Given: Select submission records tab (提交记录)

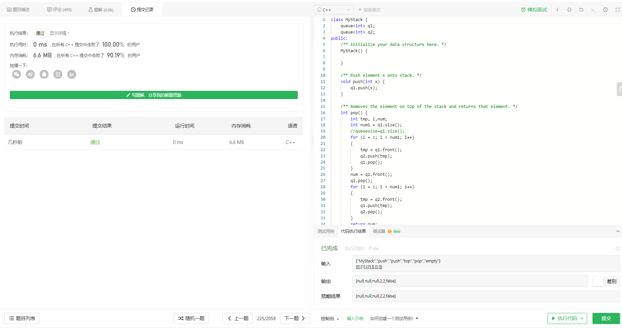Looking at the screenshot, I should point(142,10).
